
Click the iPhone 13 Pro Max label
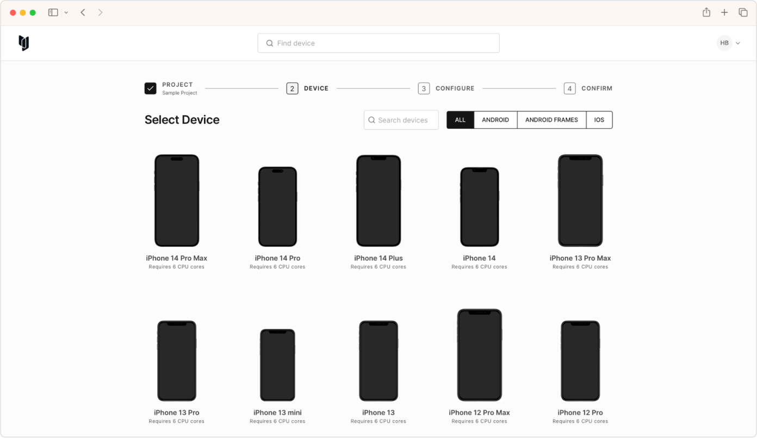[x=580, y=258]
